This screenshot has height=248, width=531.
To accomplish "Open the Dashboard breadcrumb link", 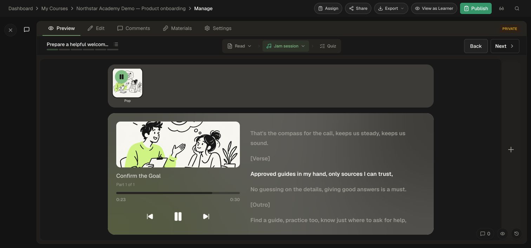I will [21, 8].
